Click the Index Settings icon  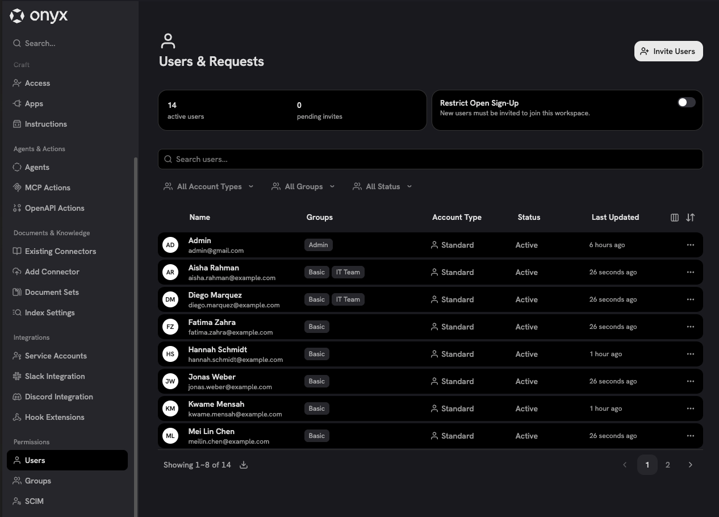[x=17, y=312]
